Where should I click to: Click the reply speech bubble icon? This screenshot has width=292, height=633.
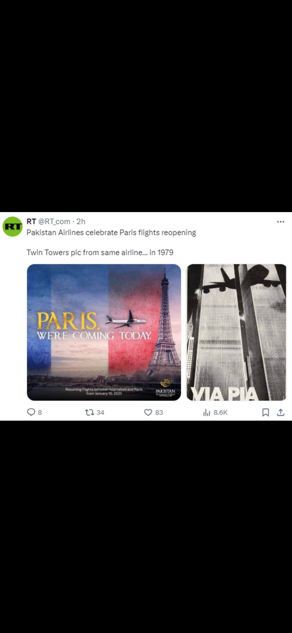pos(31,412)
